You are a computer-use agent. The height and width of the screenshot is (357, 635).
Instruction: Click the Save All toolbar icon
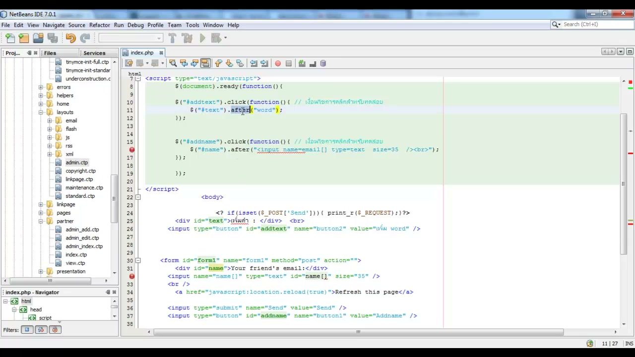tap(52, 38)
